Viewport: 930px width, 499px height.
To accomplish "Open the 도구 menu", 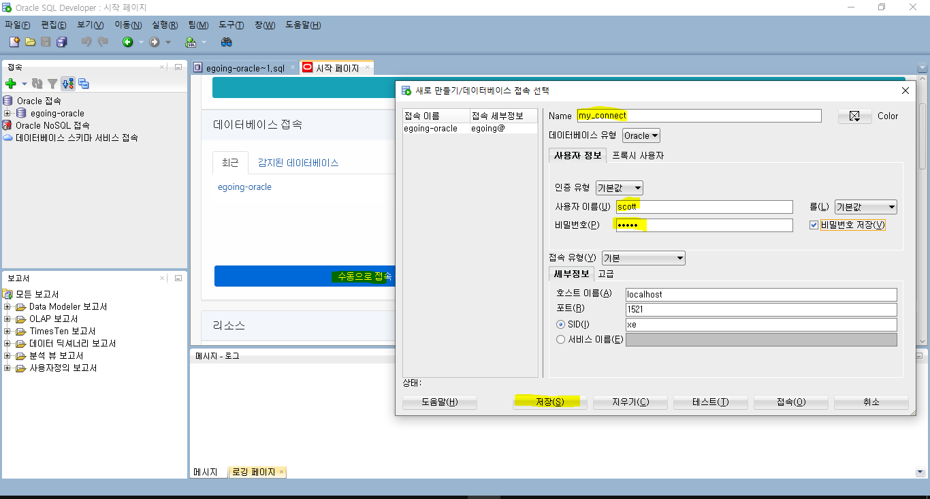I will (231, 25).
